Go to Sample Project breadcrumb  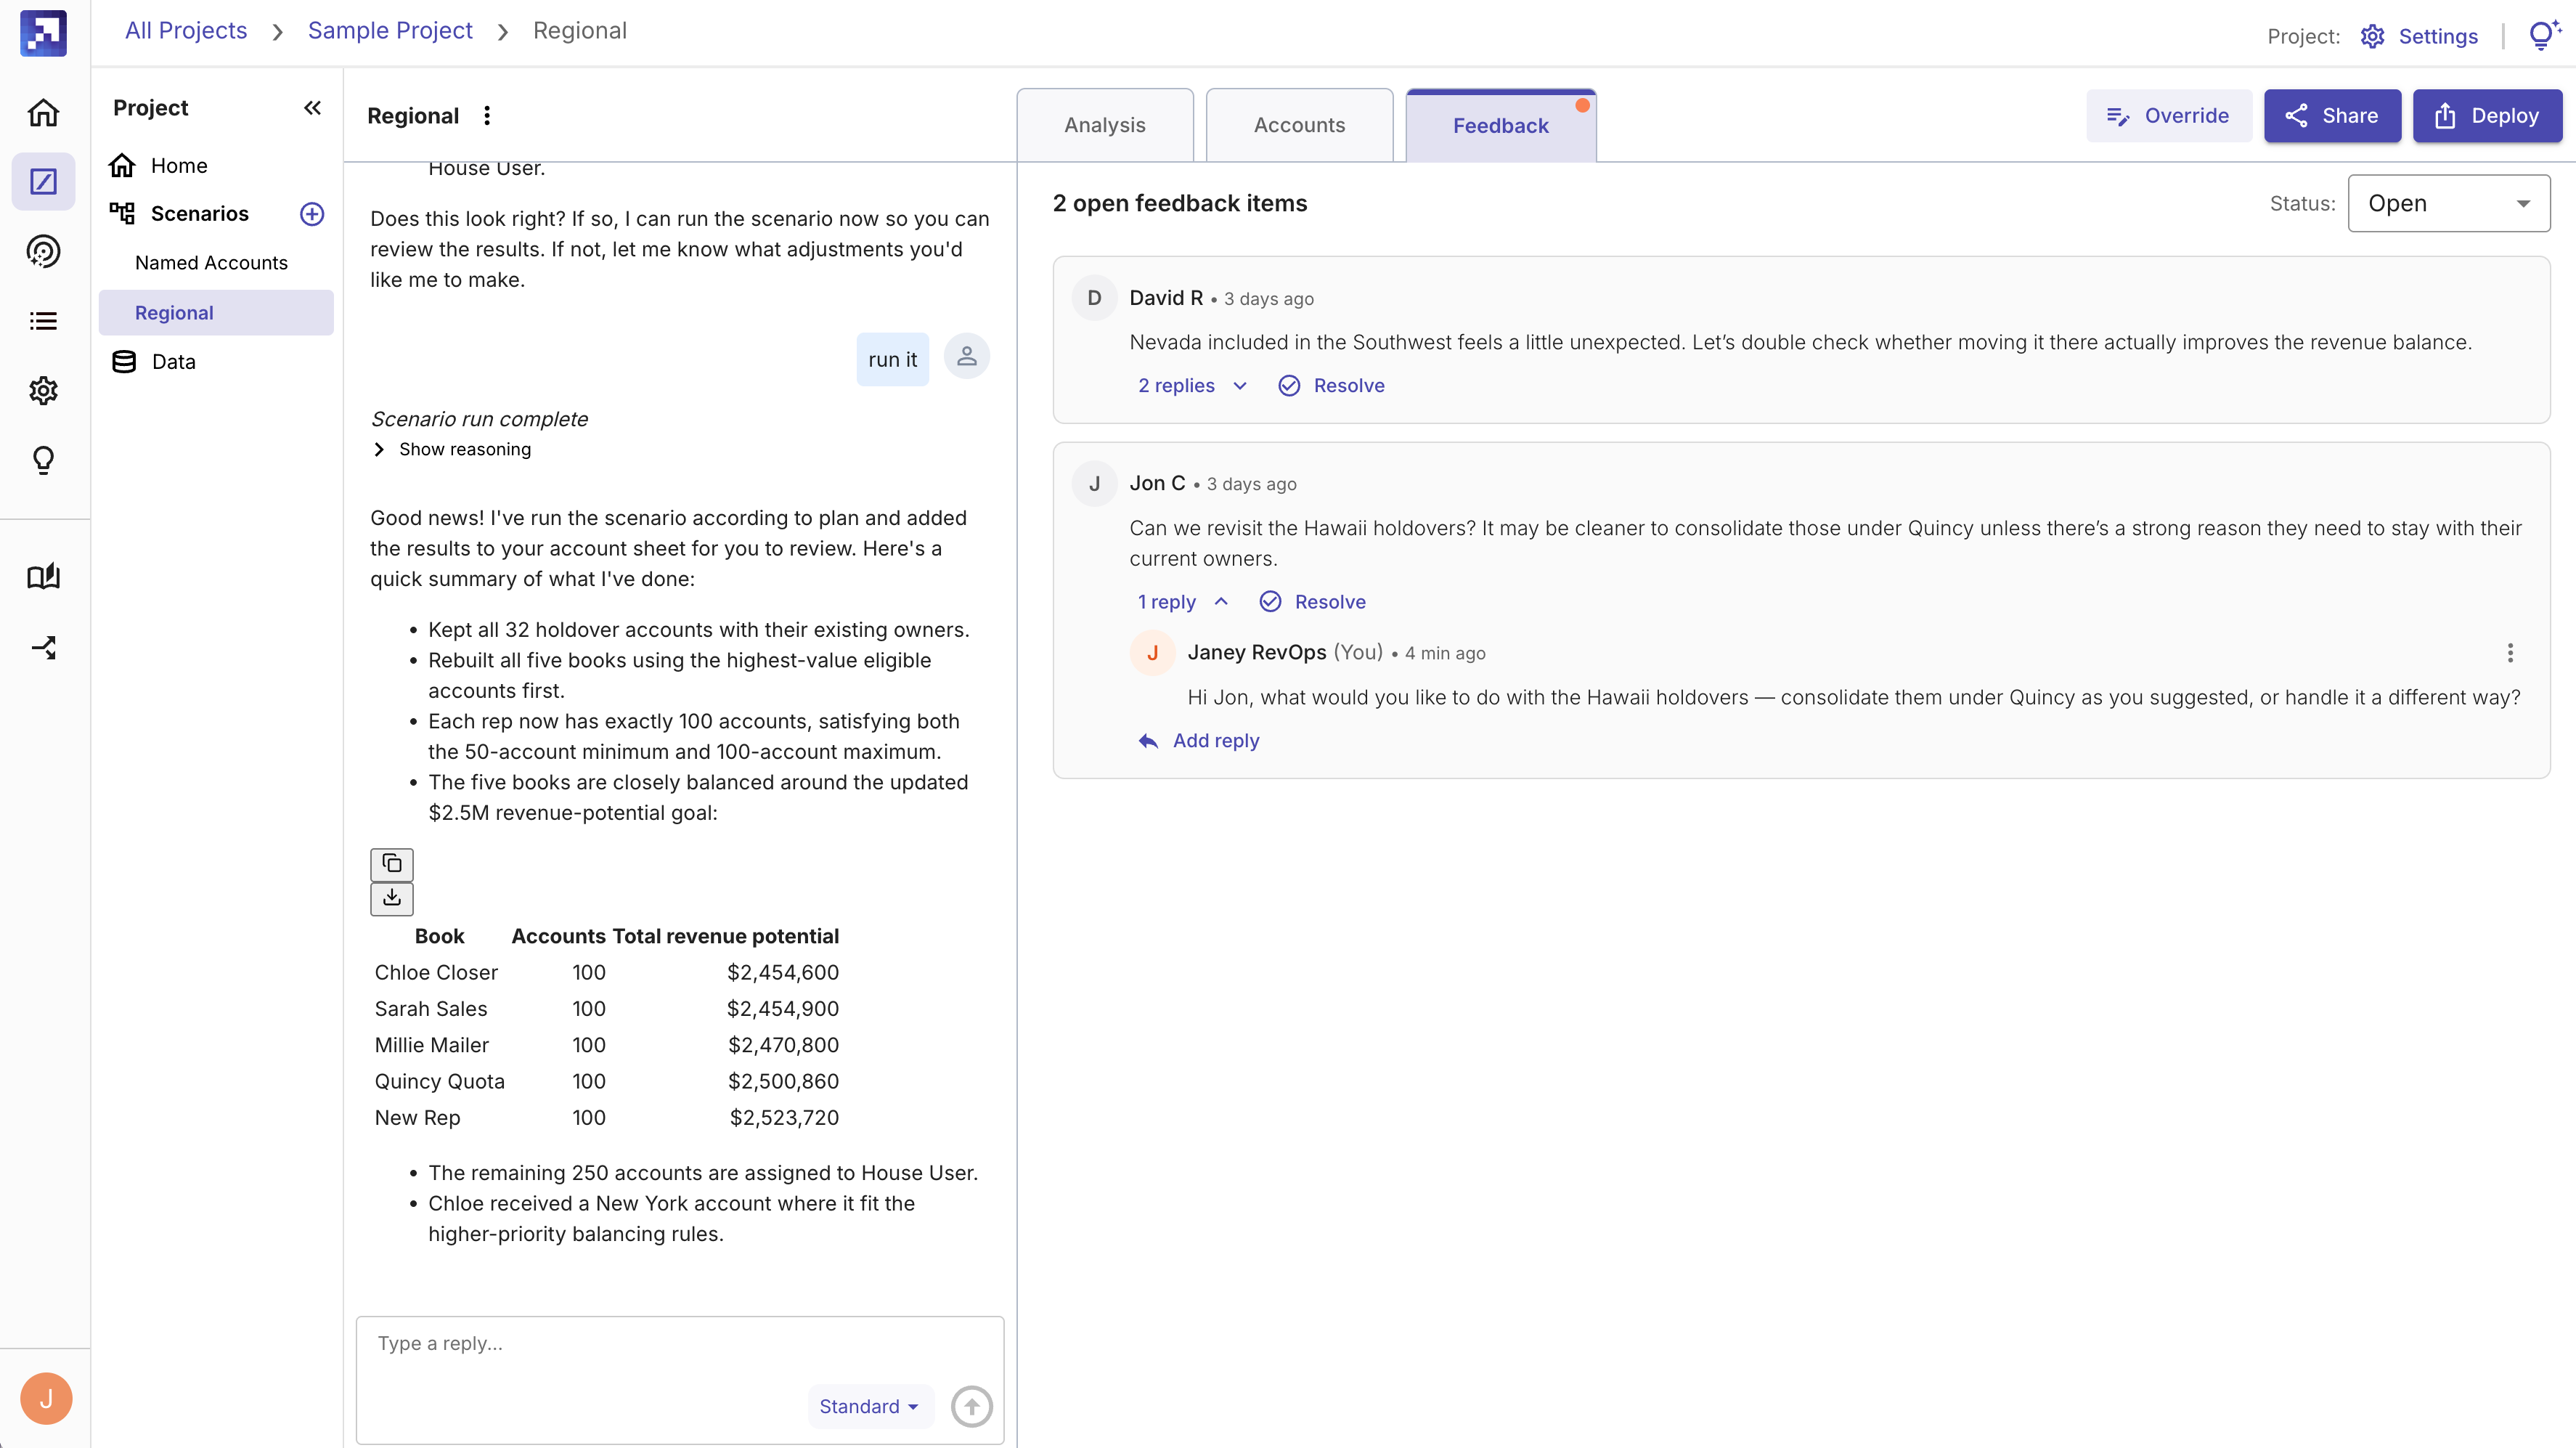[x=390, y=30]
